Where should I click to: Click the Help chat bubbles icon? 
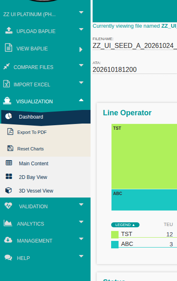coord(8,257)
